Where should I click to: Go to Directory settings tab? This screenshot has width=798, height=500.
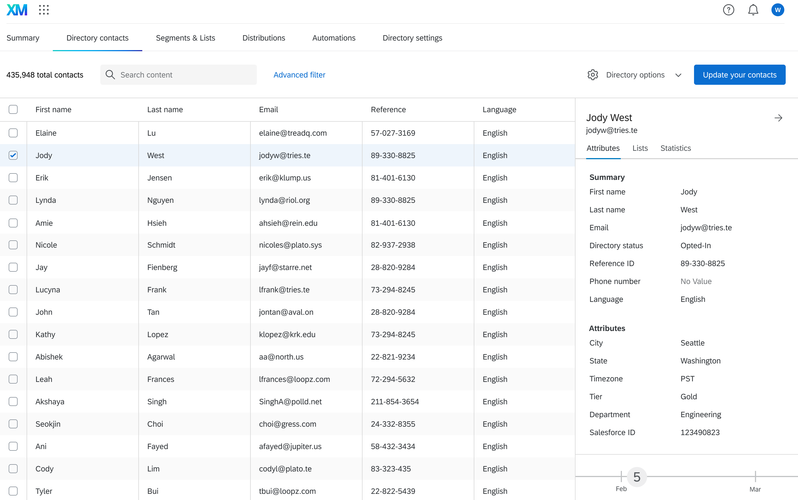point(412,38)
